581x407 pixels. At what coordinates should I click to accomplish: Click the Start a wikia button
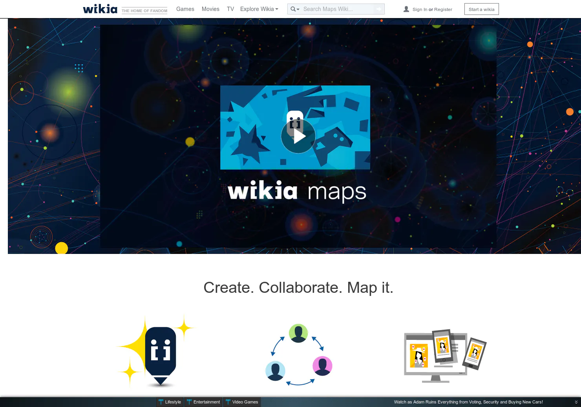point(481,9)
